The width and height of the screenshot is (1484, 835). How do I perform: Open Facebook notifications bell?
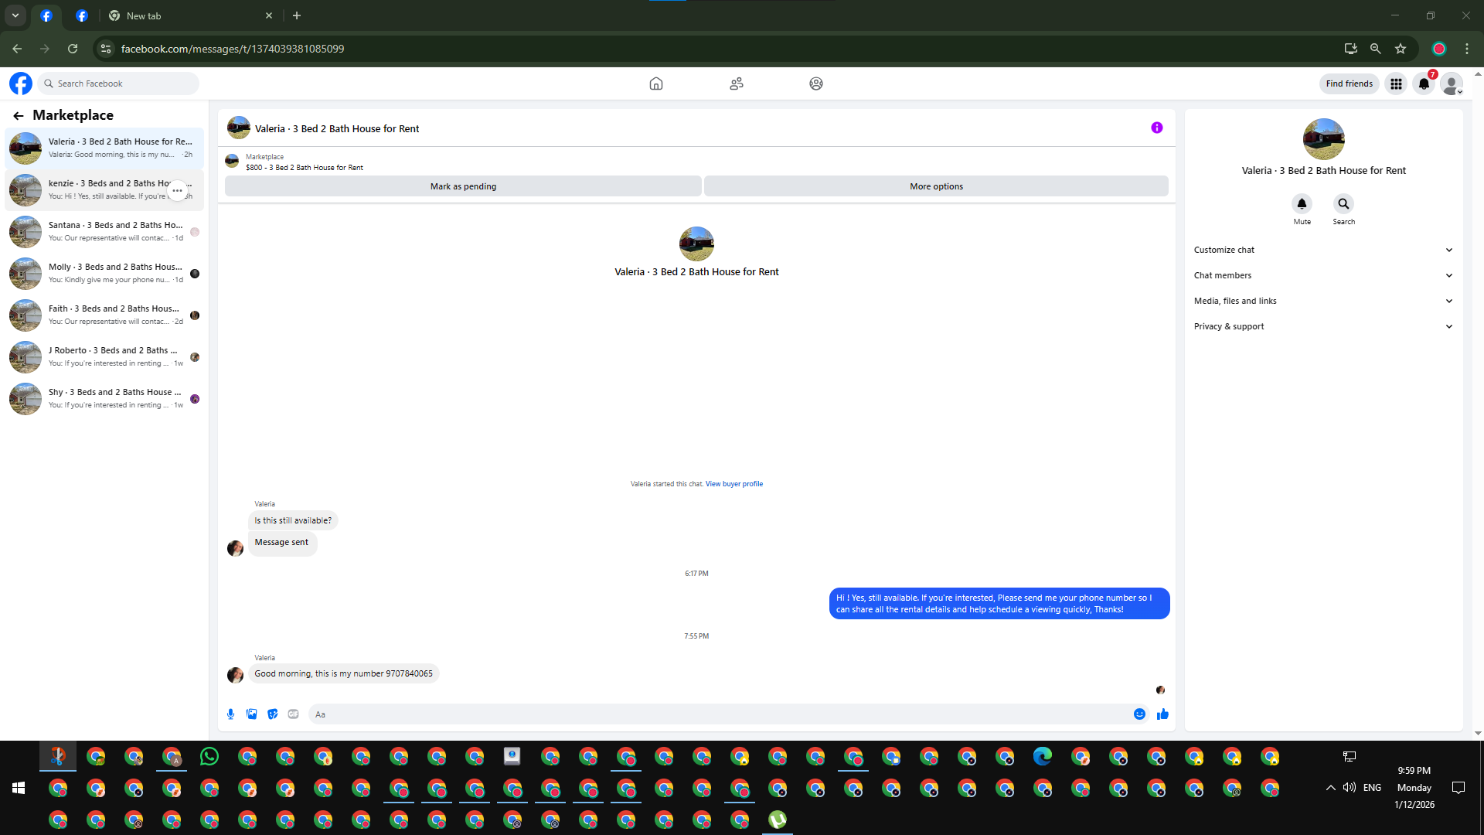(x=1424, y=83)
